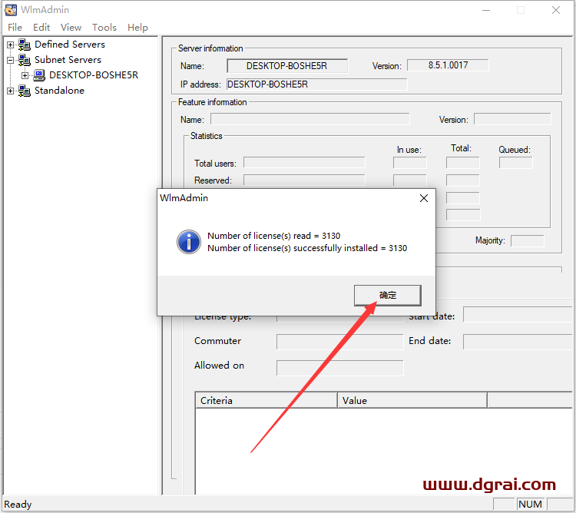Click the Criteria column header

point(266,400)
